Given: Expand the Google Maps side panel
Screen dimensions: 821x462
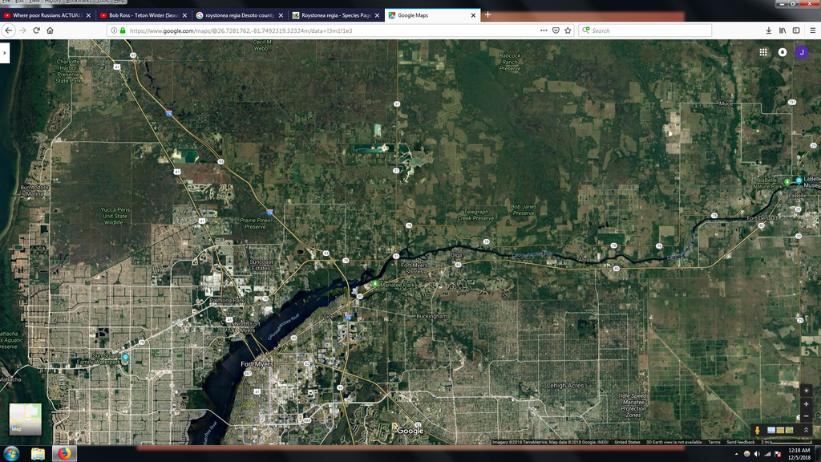Looking at the screenshot, I should click(5, 53).
